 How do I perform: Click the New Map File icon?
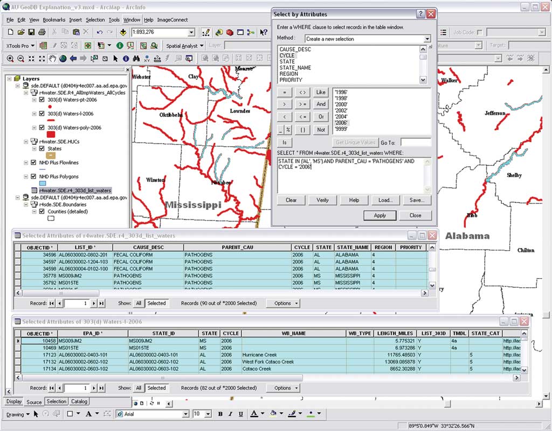pos(10,32)
